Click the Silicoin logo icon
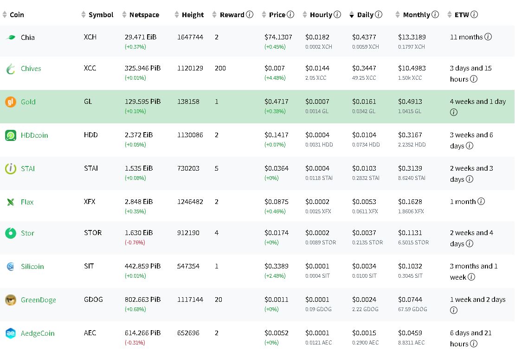515x351 pixels. (x=11, y=266)
